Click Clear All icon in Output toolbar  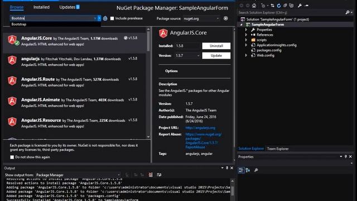coord(151,175)
